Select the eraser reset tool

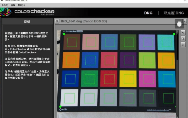[183, 45]
